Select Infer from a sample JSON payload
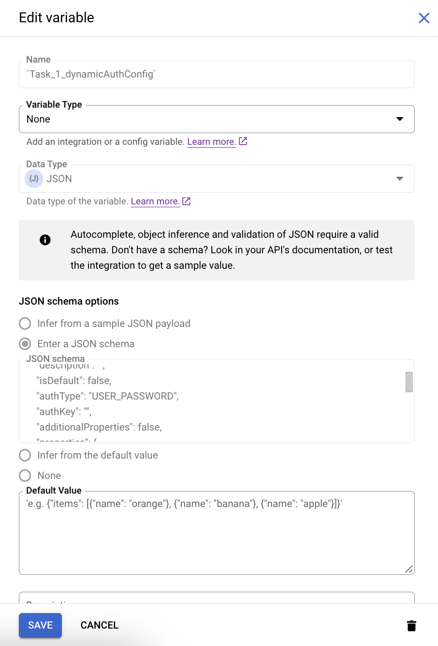This screenshot has width=438, height=646. tap(25, 323)
